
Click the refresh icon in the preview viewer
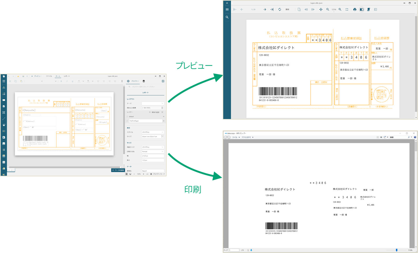280,10
